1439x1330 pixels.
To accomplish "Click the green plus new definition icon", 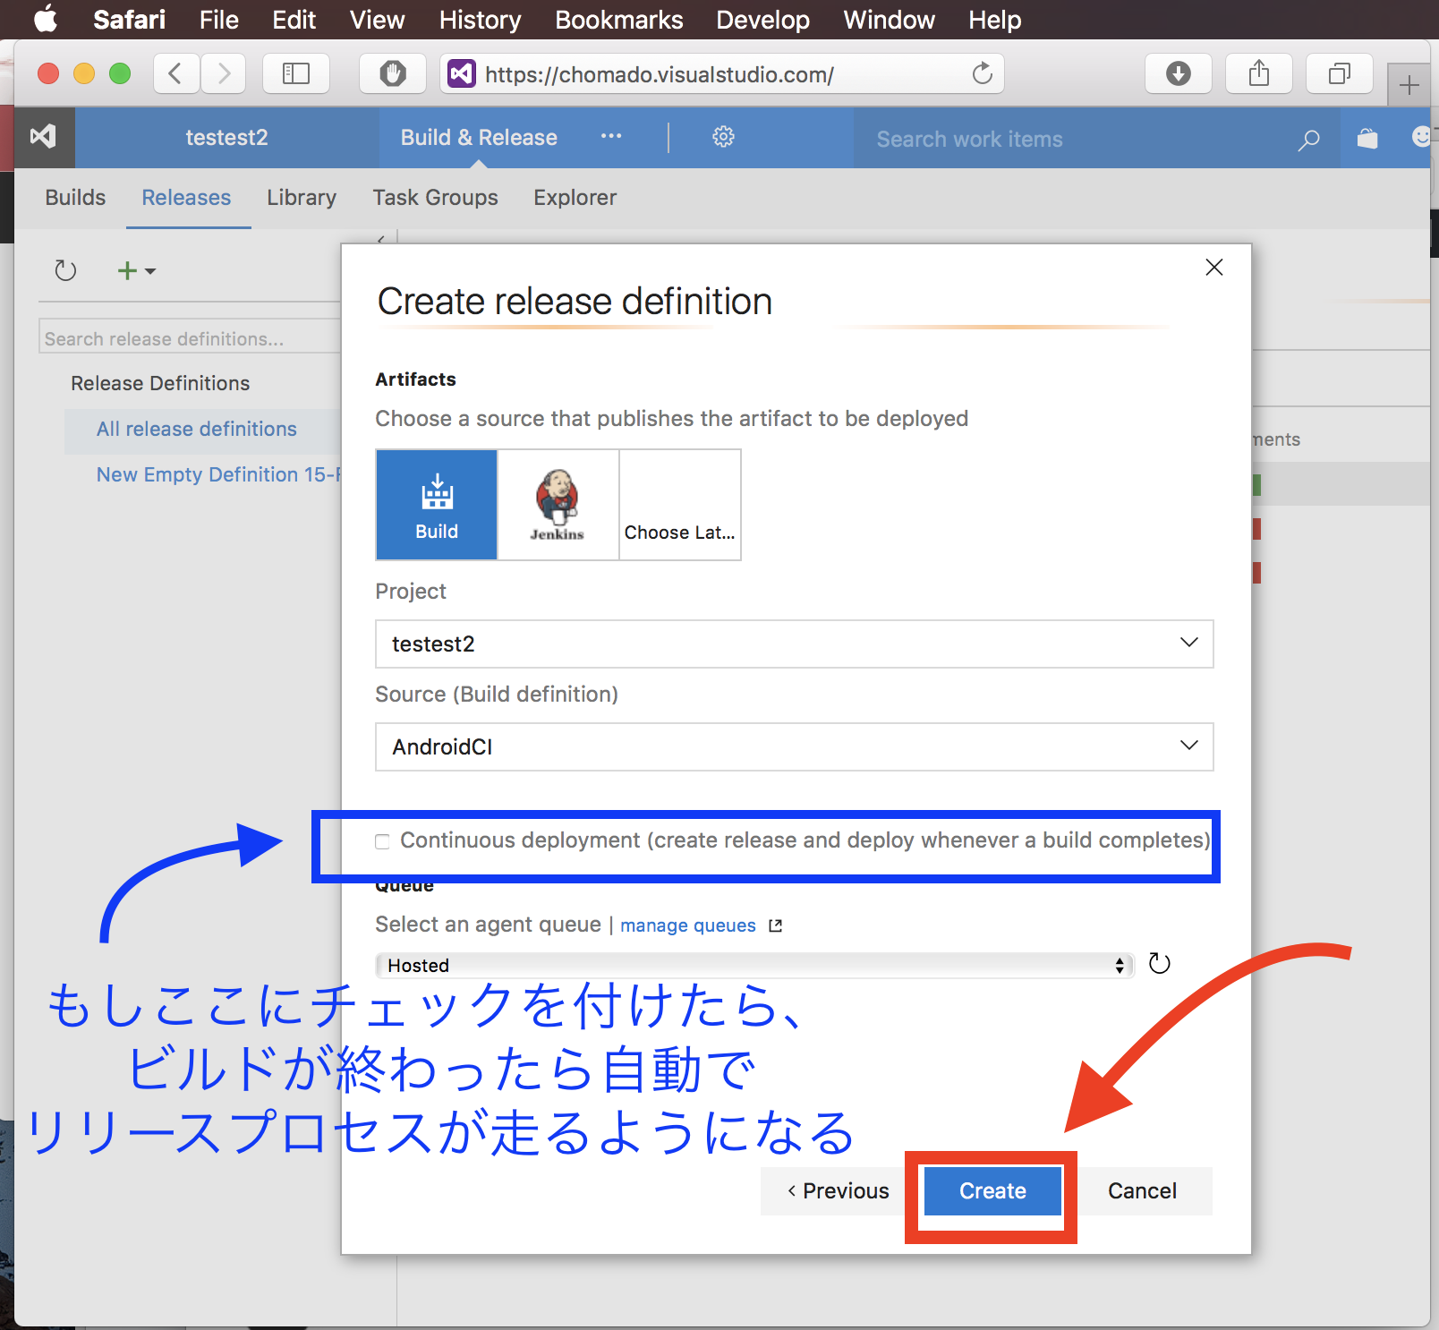I will (x=128, y=270).
